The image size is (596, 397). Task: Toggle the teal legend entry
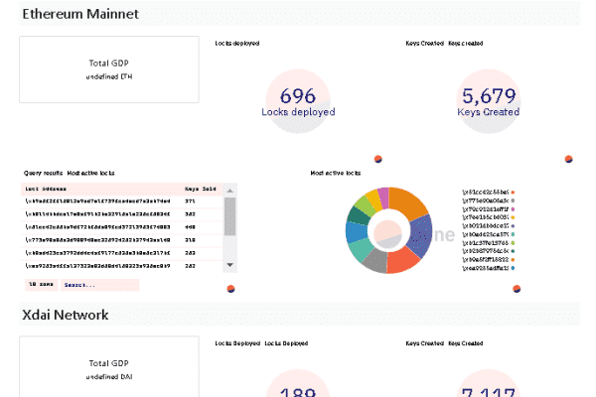(488, 234)
